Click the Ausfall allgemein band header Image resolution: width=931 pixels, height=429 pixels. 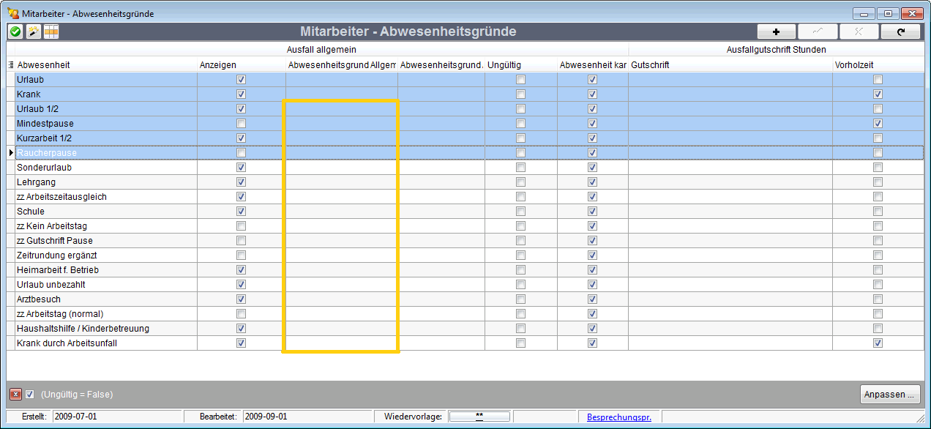[321, 50]
